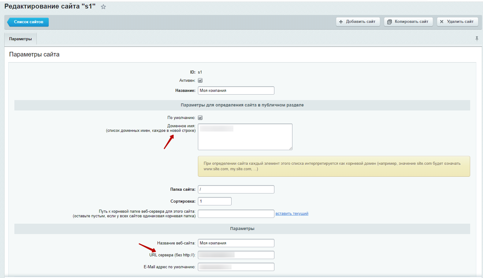Image resolution: width=483 pixels, height=278 pixels.
Task: Click the Папка сайта input field
Action: pyautogui.click(x=236, y=190)
